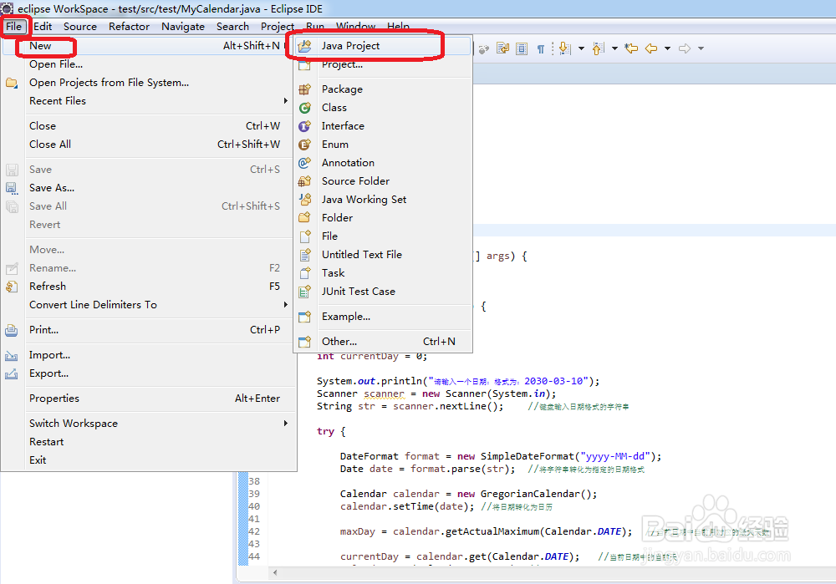Open Next Annotation dropdown arrow
This screenshot has width=836, height=584.
coord(581,48)
